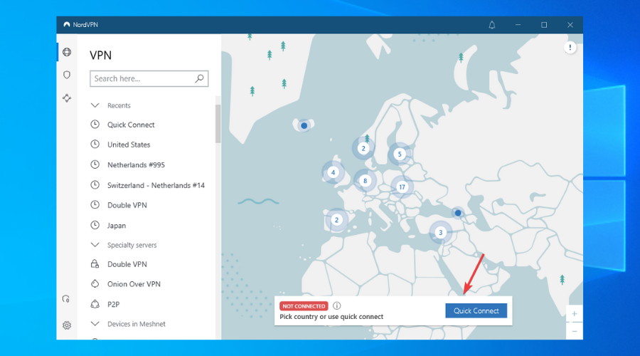The height and width of the screenshot is (356, 640).
Task: Click the VPN heading text
Action: coord(100,55)
